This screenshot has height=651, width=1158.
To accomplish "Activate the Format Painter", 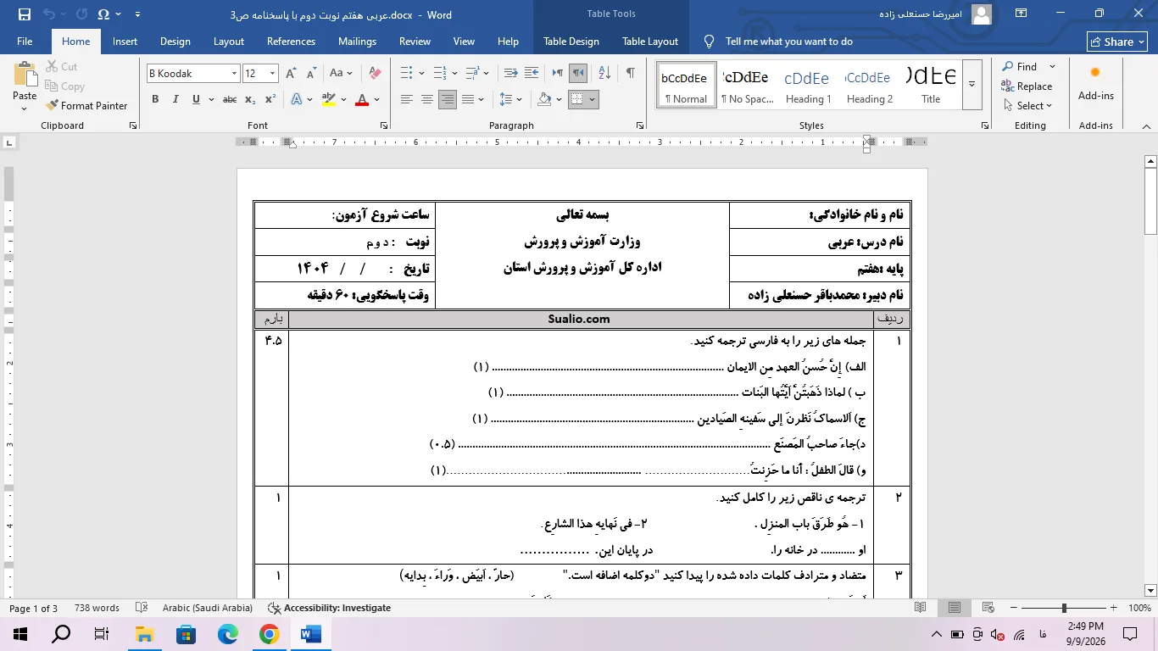I will pyautogui.click(x=86, y=106).
